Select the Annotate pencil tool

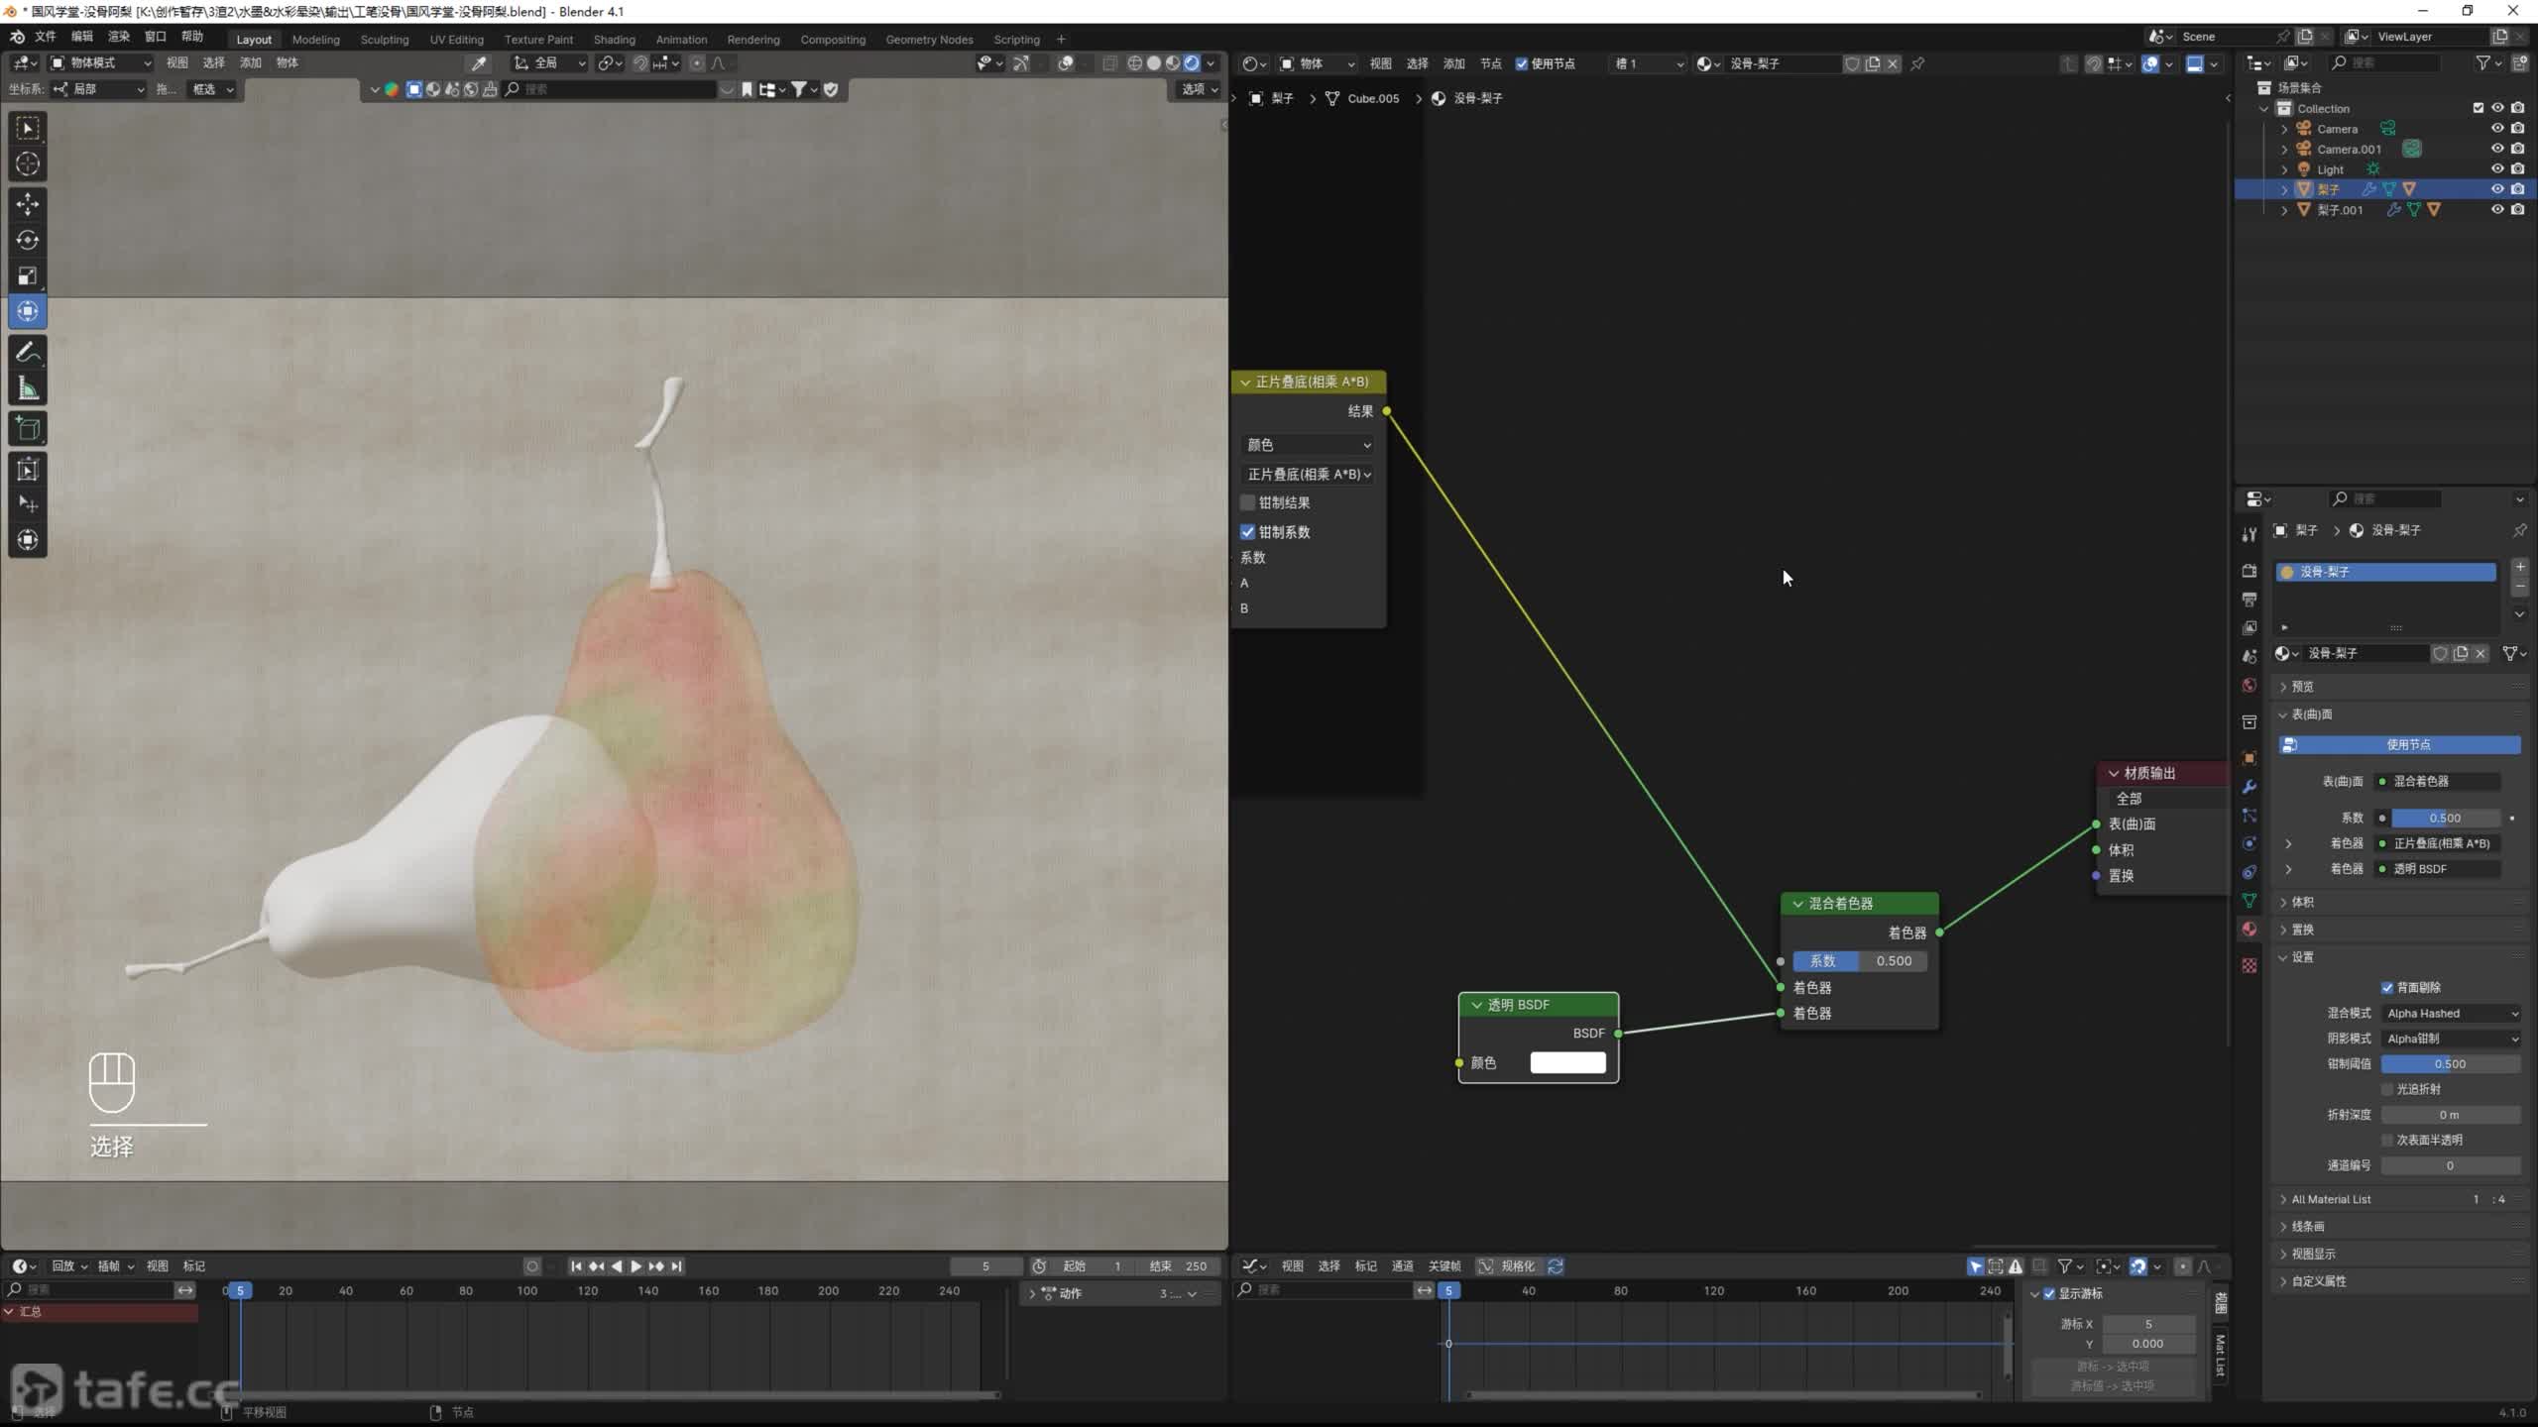28,353
